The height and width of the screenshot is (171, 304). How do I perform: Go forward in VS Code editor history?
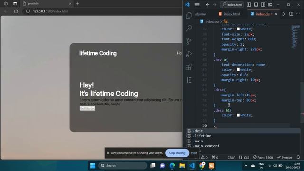(x=215, y=5)
